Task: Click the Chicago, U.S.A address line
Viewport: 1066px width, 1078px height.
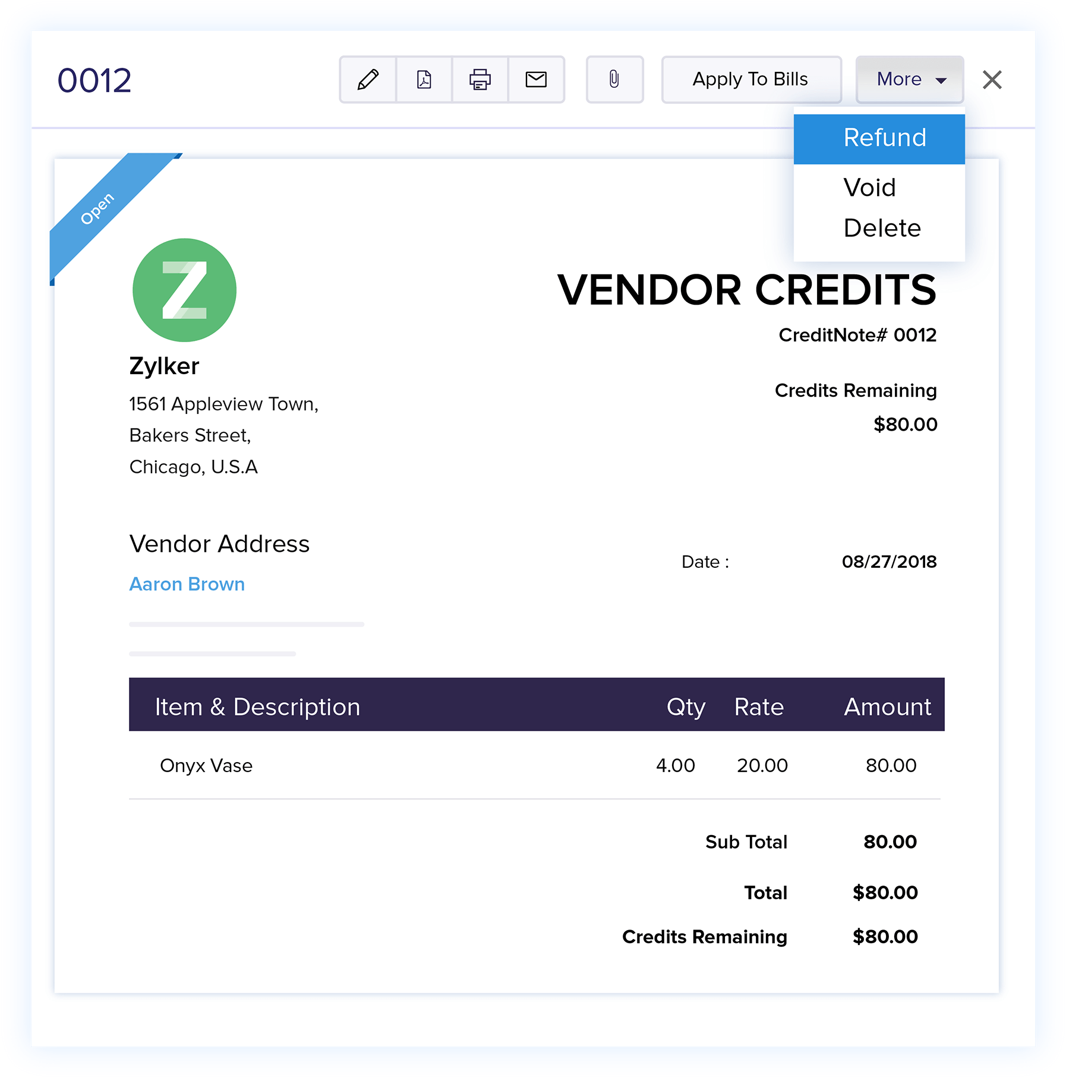Action: click(194, 467)
